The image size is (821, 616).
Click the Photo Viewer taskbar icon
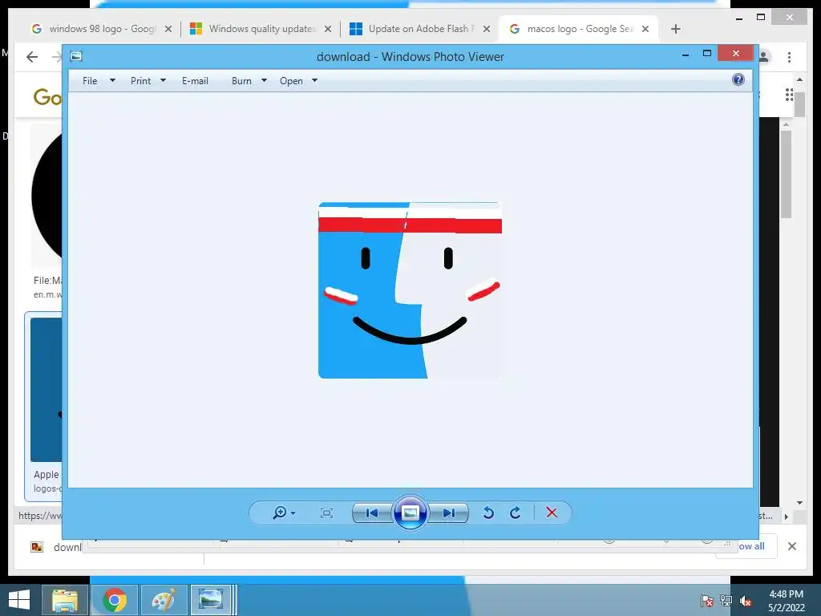tap(212, 600)
